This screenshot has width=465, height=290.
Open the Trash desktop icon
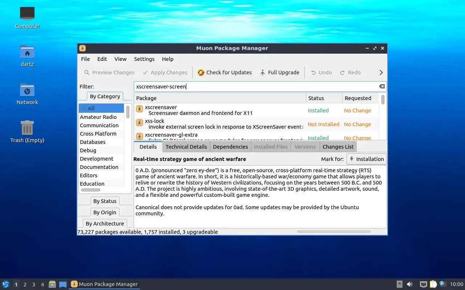[x=27, y=131]
